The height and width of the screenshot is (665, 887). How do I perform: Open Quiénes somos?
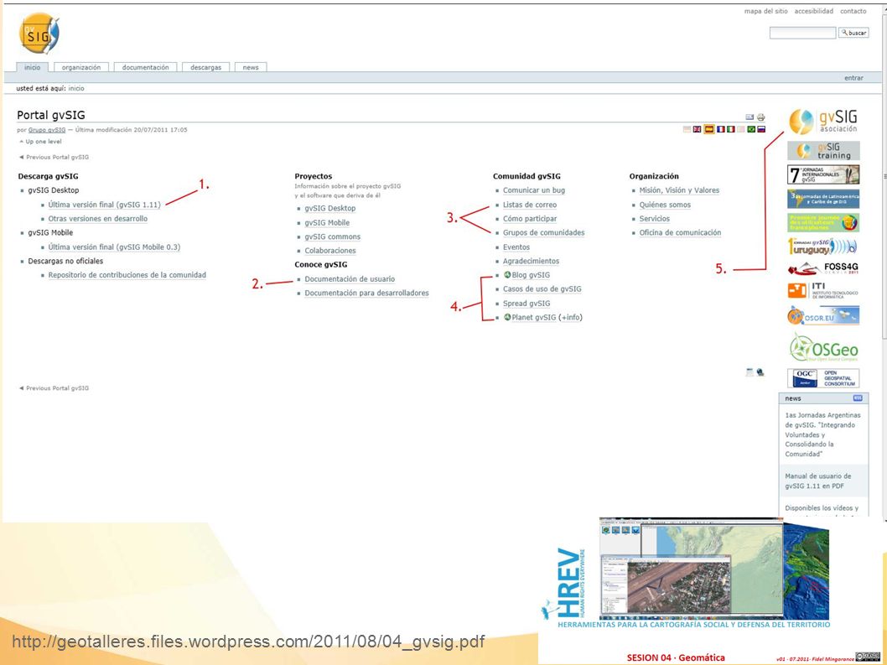click(666, 205)
